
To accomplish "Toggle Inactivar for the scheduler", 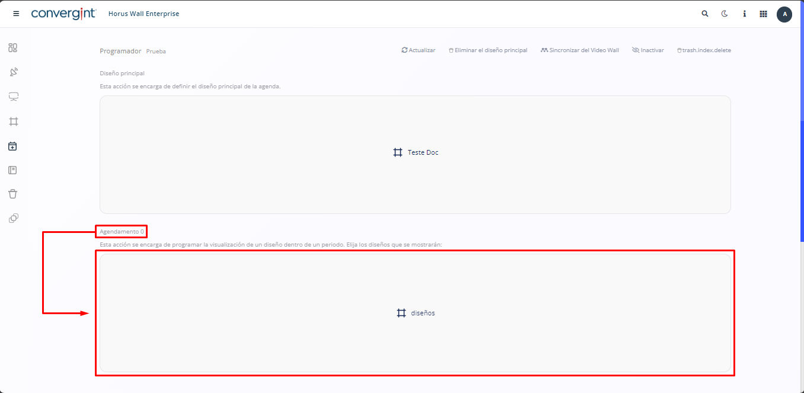I will pyautogui.click(x=648, y=50).
